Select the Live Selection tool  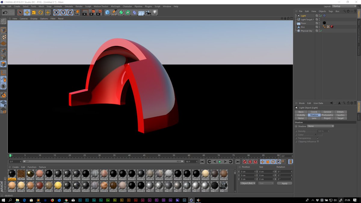[20, 12]
